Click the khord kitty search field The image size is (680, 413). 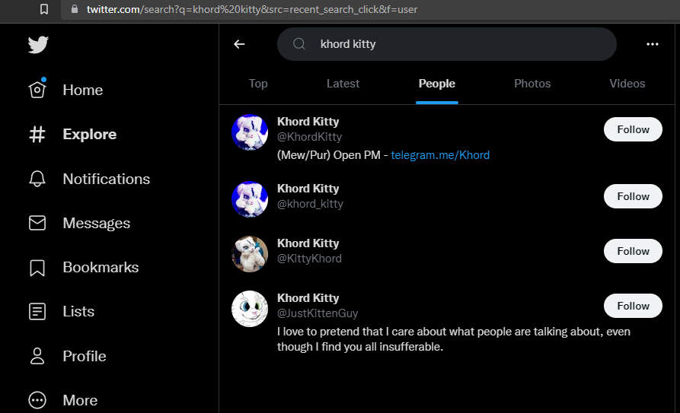(447, 44)
